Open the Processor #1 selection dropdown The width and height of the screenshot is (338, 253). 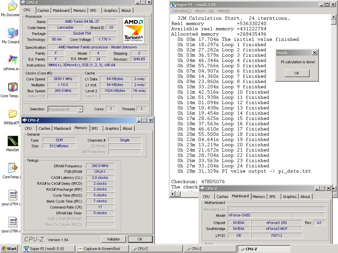(x=81, y=109)
